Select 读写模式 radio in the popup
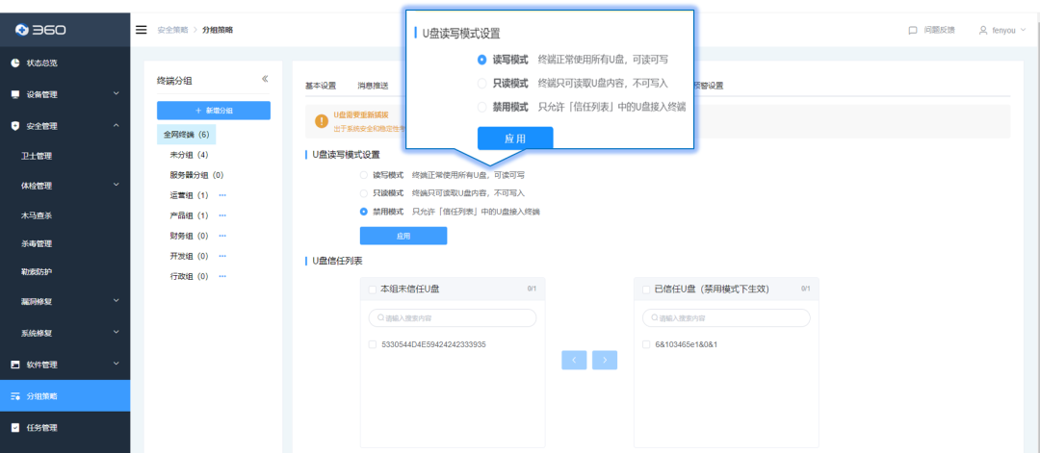Screen dimensions: 1040x453 (x=482, y=60)
